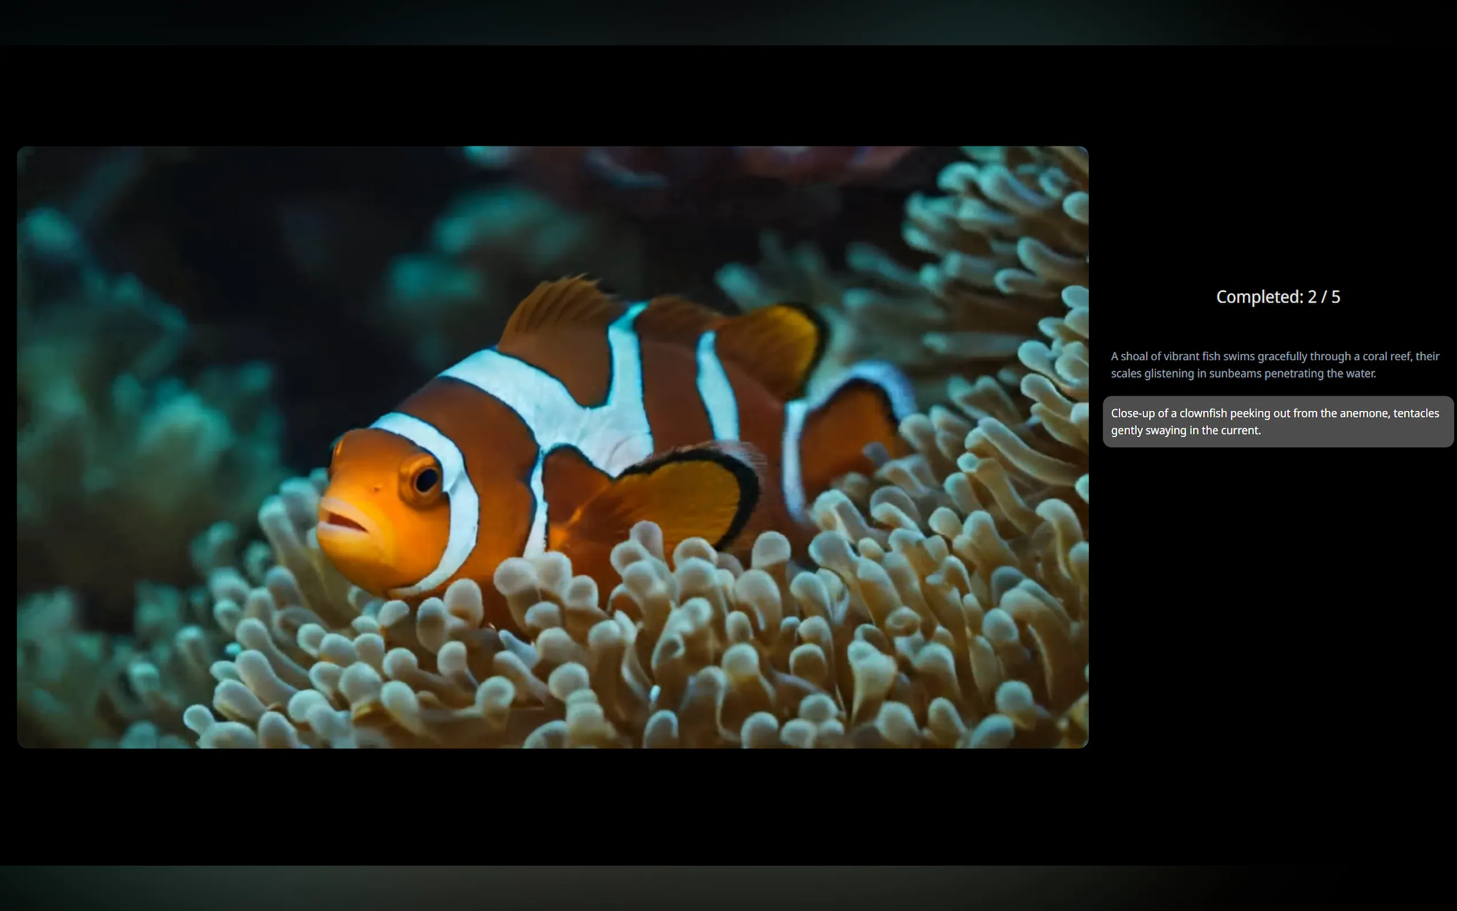The width and height of the screenshot is (1457, 911).
Task: Click 'sunbeams penetrating the water' prompt text
Action: [1292, 373]
